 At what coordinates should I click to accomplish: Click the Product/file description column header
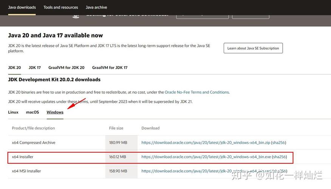coord(33,128)
